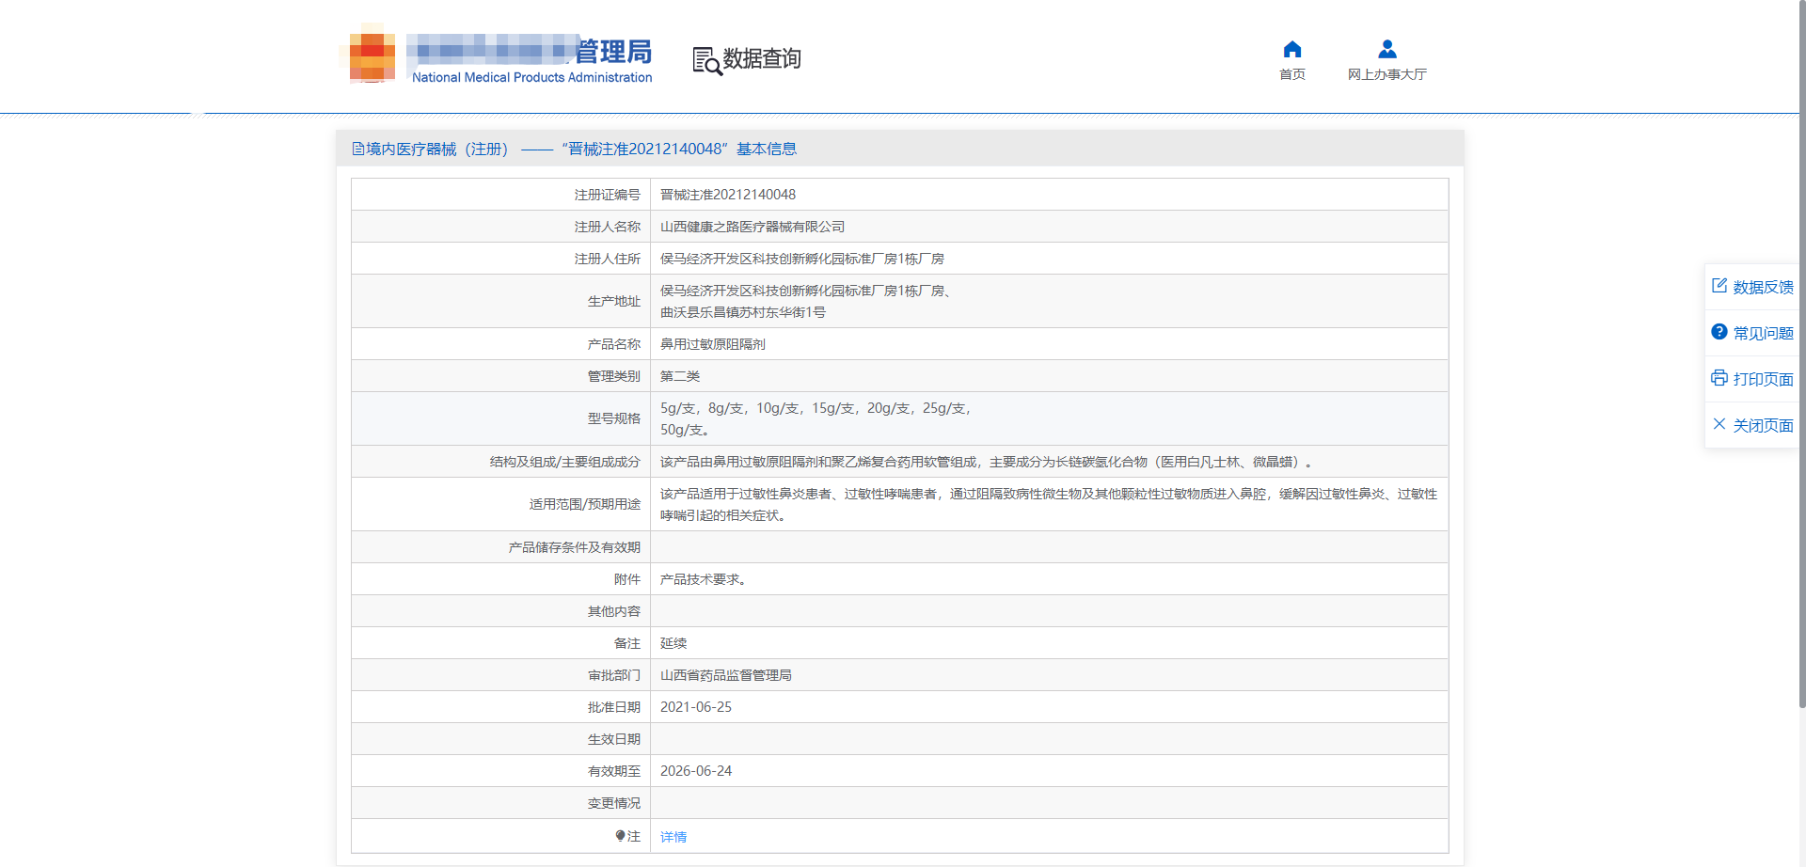The height and width of the screenshot is (867, 1806).
Task: Click the 其他内容 row label
Action: point(614,611)
